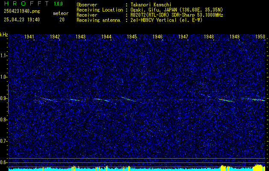Screen dimensions: 269x171
Task: Select the filename 2504231940.png
Action: coord(22,11)
